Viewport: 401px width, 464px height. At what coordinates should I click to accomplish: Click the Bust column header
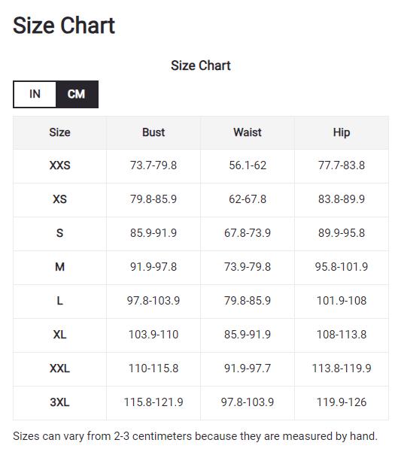153,132
